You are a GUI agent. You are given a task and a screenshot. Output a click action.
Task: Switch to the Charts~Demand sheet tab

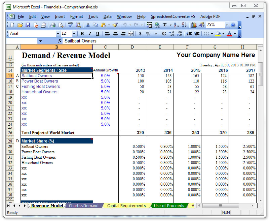point(84,206)
